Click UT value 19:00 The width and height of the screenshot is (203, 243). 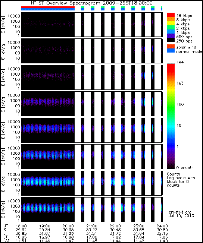pos(45,226)
